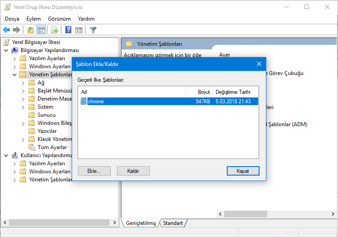Click folder icon in Yönetim Şablonları header
Viewport: 338px width, 238px height.
129,44
